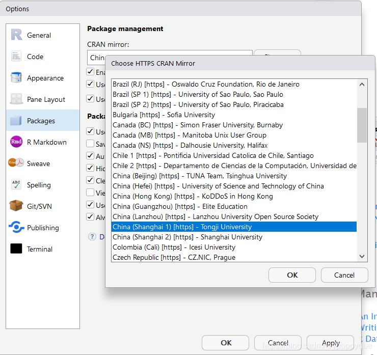The width and height of the screenshot is (377, 355).
Task: Click the Publishing sync icon
Action: (x=16, y=227)
